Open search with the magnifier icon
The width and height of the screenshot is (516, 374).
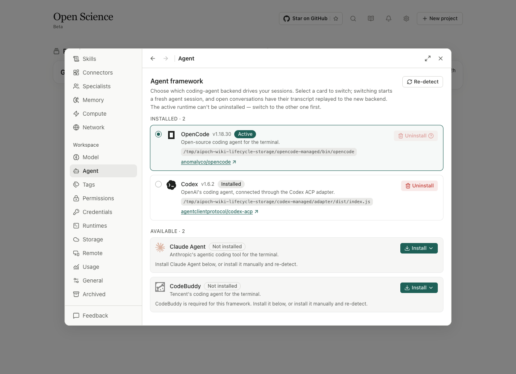coord(353,19)
